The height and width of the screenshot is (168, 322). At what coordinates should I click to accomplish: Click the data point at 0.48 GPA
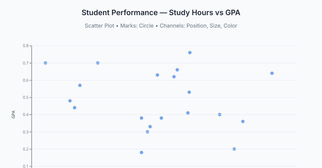pyautogui.click(x=70, y=101)
